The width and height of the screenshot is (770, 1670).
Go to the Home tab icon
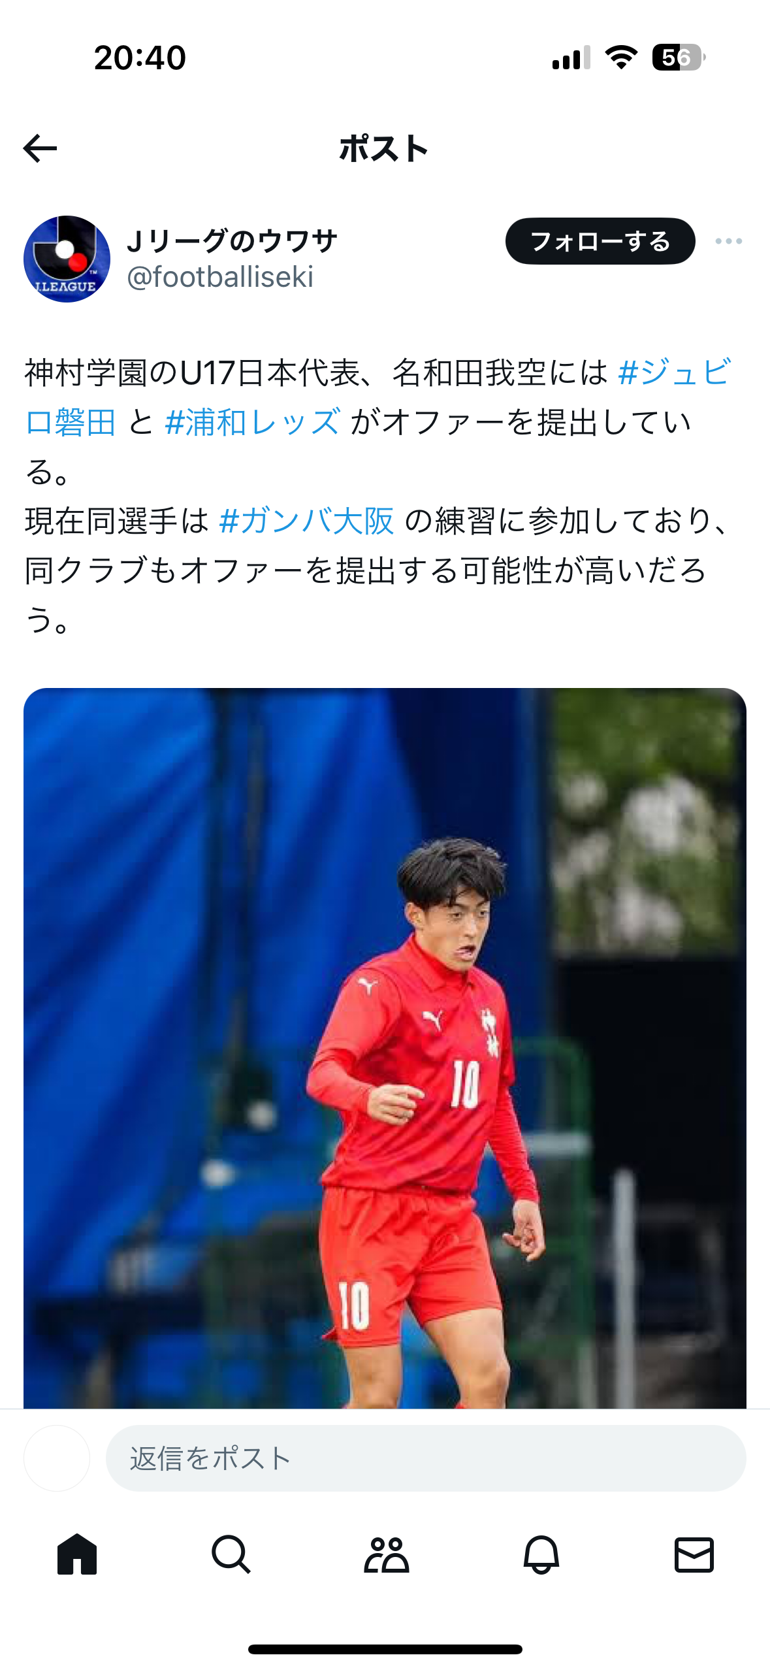77,1554
